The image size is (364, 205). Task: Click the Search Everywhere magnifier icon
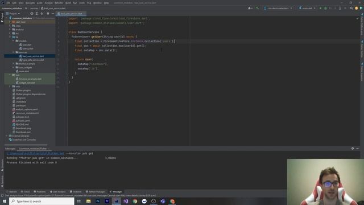[x=351, y=8]
